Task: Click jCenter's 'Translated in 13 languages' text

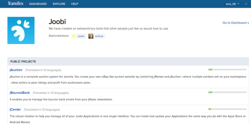Action: tap(42, 110)
